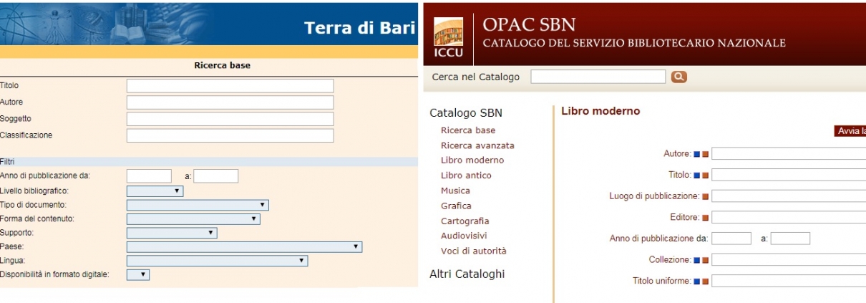The image size is (866, 303).
Task: Open the Audiovisivi catalog section
Action: point(464,236)
